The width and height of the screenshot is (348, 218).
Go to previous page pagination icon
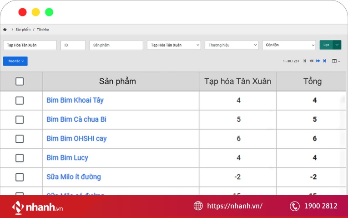coord(311,61)
